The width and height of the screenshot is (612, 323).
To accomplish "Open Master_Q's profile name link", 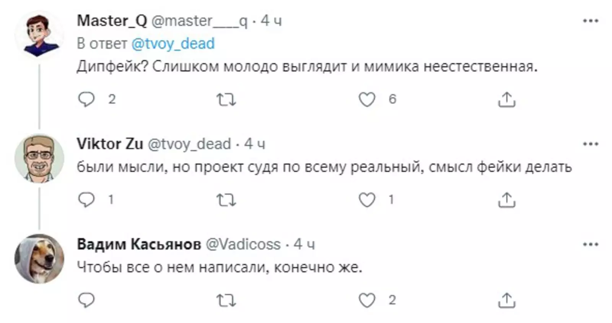I will [112, 21].
